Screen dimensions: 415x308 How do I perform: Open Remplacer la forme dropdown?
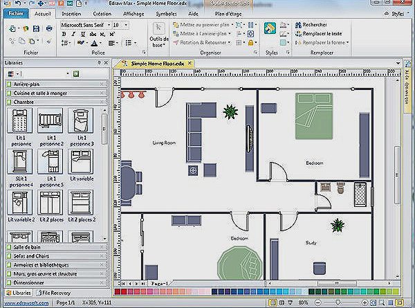pyautogui.click(x=347, y=43)
